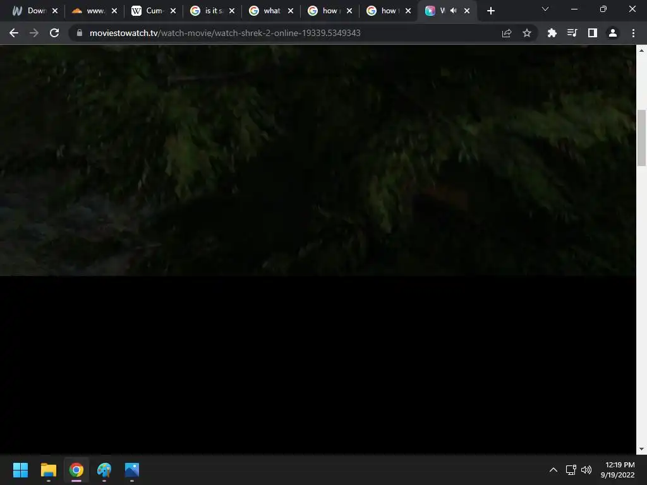The width and height of the screenshot is (647, 485).
Task: Open the Extensions puzzle menu
Action: click(552, 33)
